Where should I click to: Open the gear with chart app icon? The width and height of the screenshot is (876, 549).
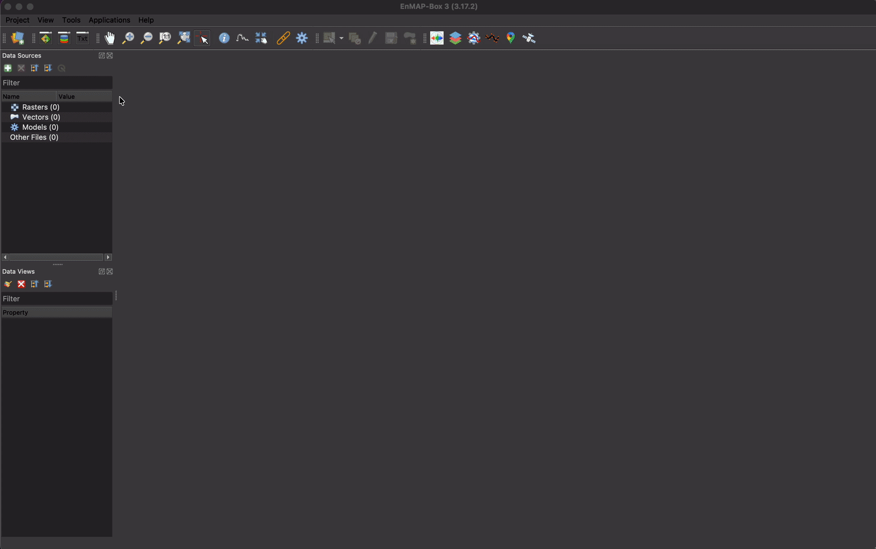pos(474,38)
